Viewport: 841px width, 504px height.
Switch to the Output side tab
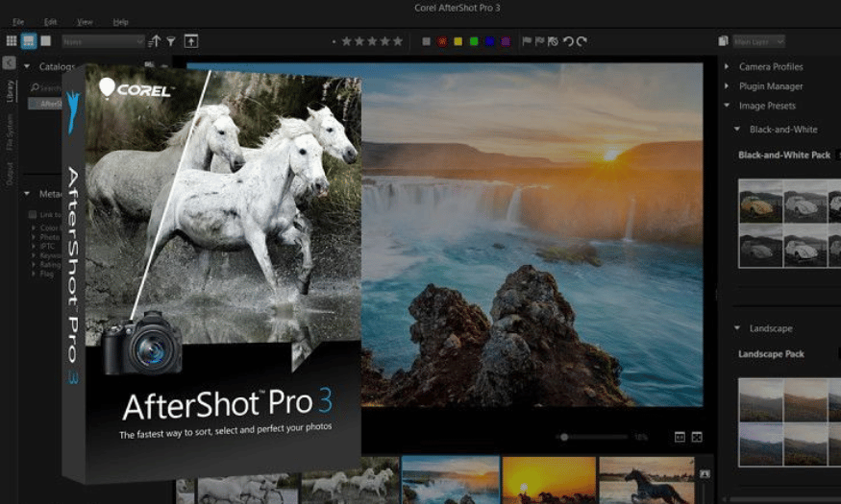tap(9, 174)
